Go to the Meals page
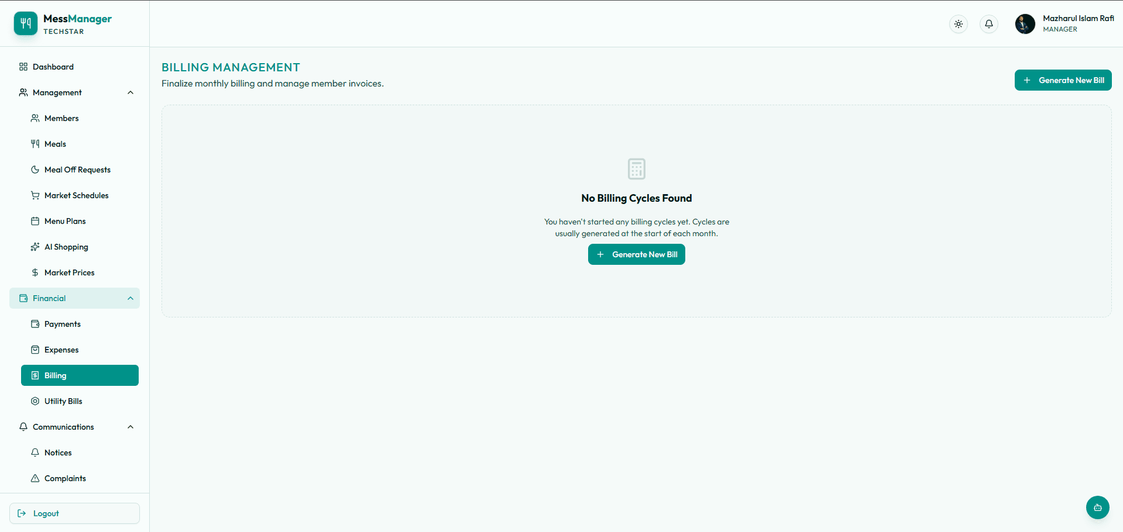Screen dimensions: 1123x532 coord(80,144)
